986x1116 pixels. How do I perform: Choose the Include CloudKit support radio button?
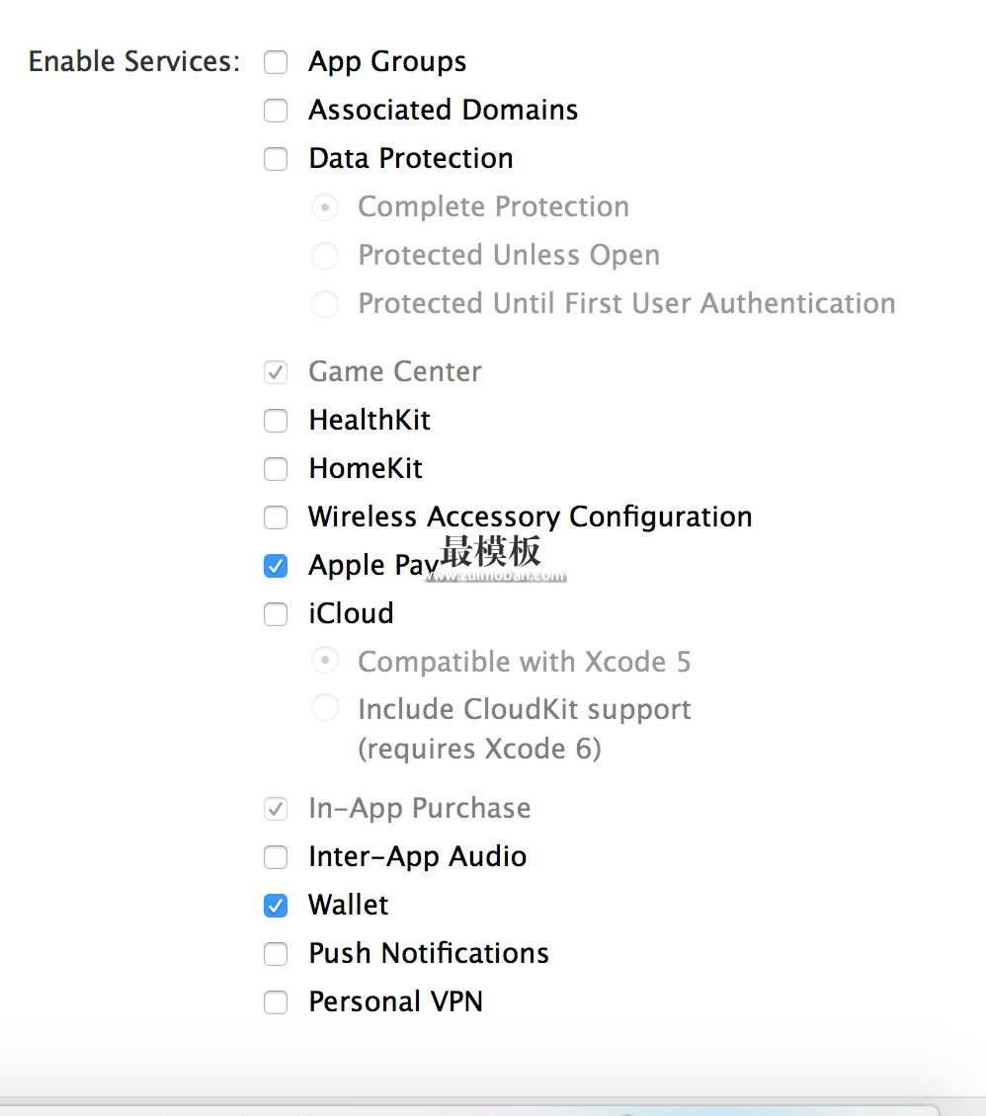tap(325, 707)
